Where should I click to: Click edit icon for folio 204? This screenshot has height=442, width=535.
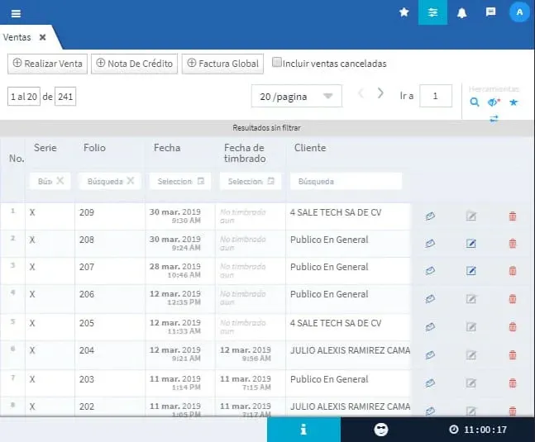(x=471, y=355)
